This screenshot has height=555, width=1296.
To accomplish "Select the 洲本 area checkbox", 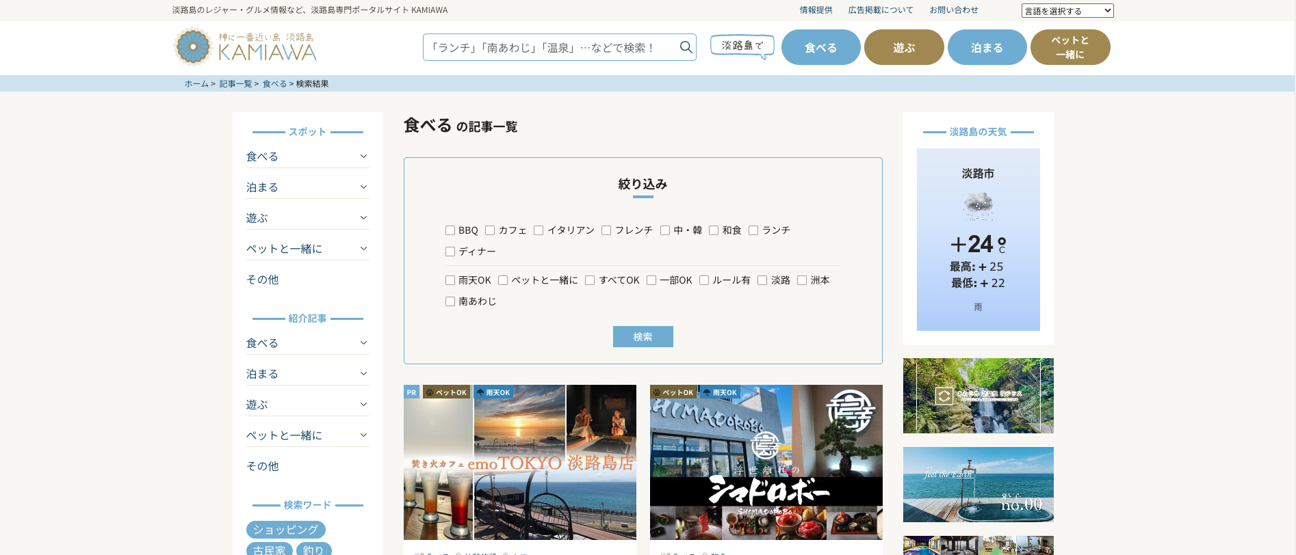I will [x=802, y=280].
